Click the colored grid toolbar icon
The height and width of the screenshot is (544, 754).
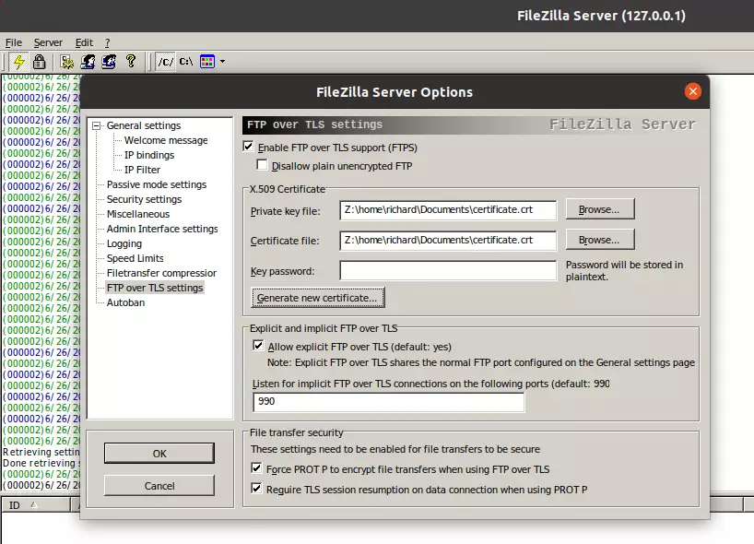coord(207,62)
